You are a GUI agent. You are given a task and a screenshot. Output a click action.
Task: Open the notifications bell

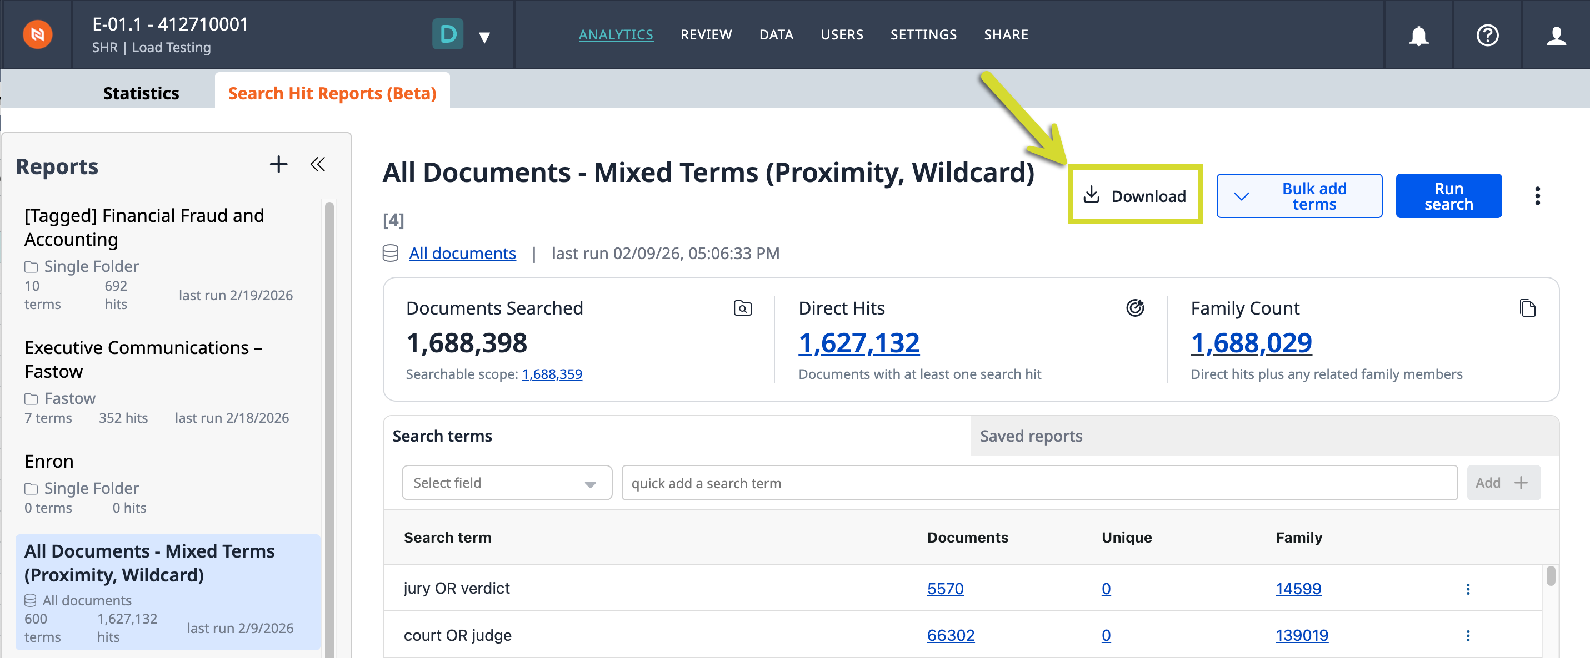(1418, 35)
